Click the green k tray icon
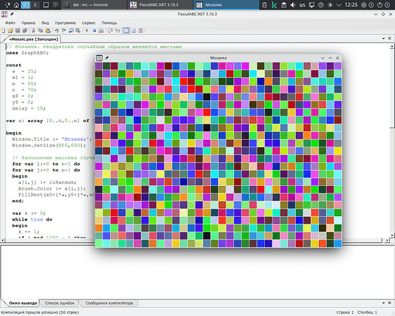The image size is (395, 316). (x=274, y=5)
